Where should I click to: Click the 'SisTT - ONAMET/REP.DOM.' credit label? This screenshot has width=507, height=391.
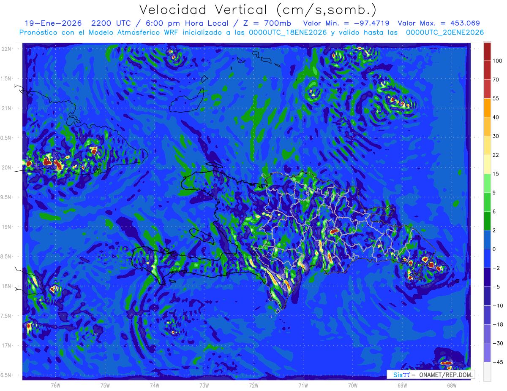(x=431, y=375)
